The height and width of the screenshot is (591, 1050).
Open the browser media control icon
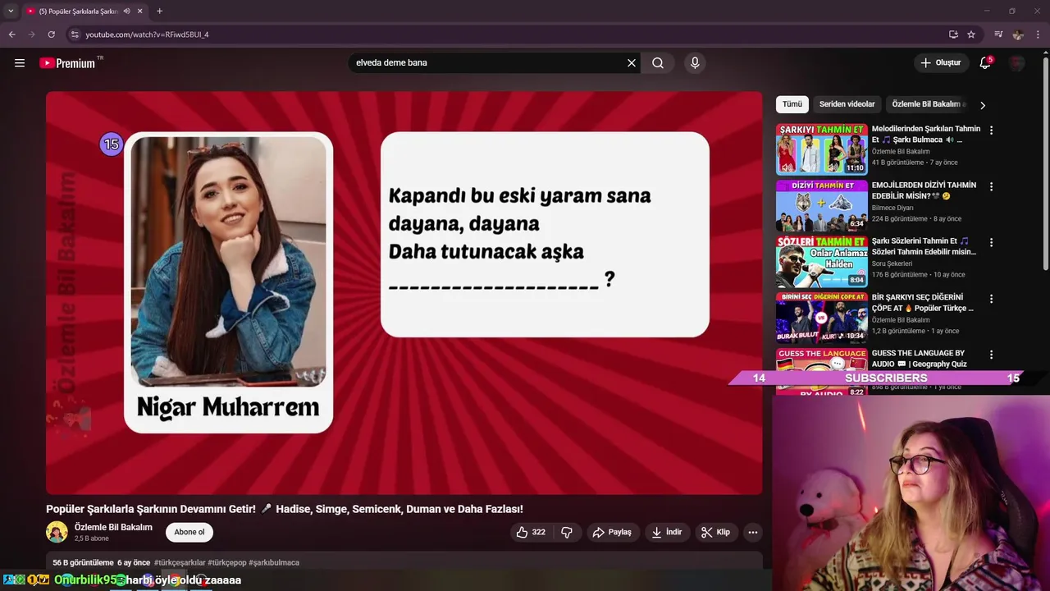pyautogui.click(x=998, y=34)
